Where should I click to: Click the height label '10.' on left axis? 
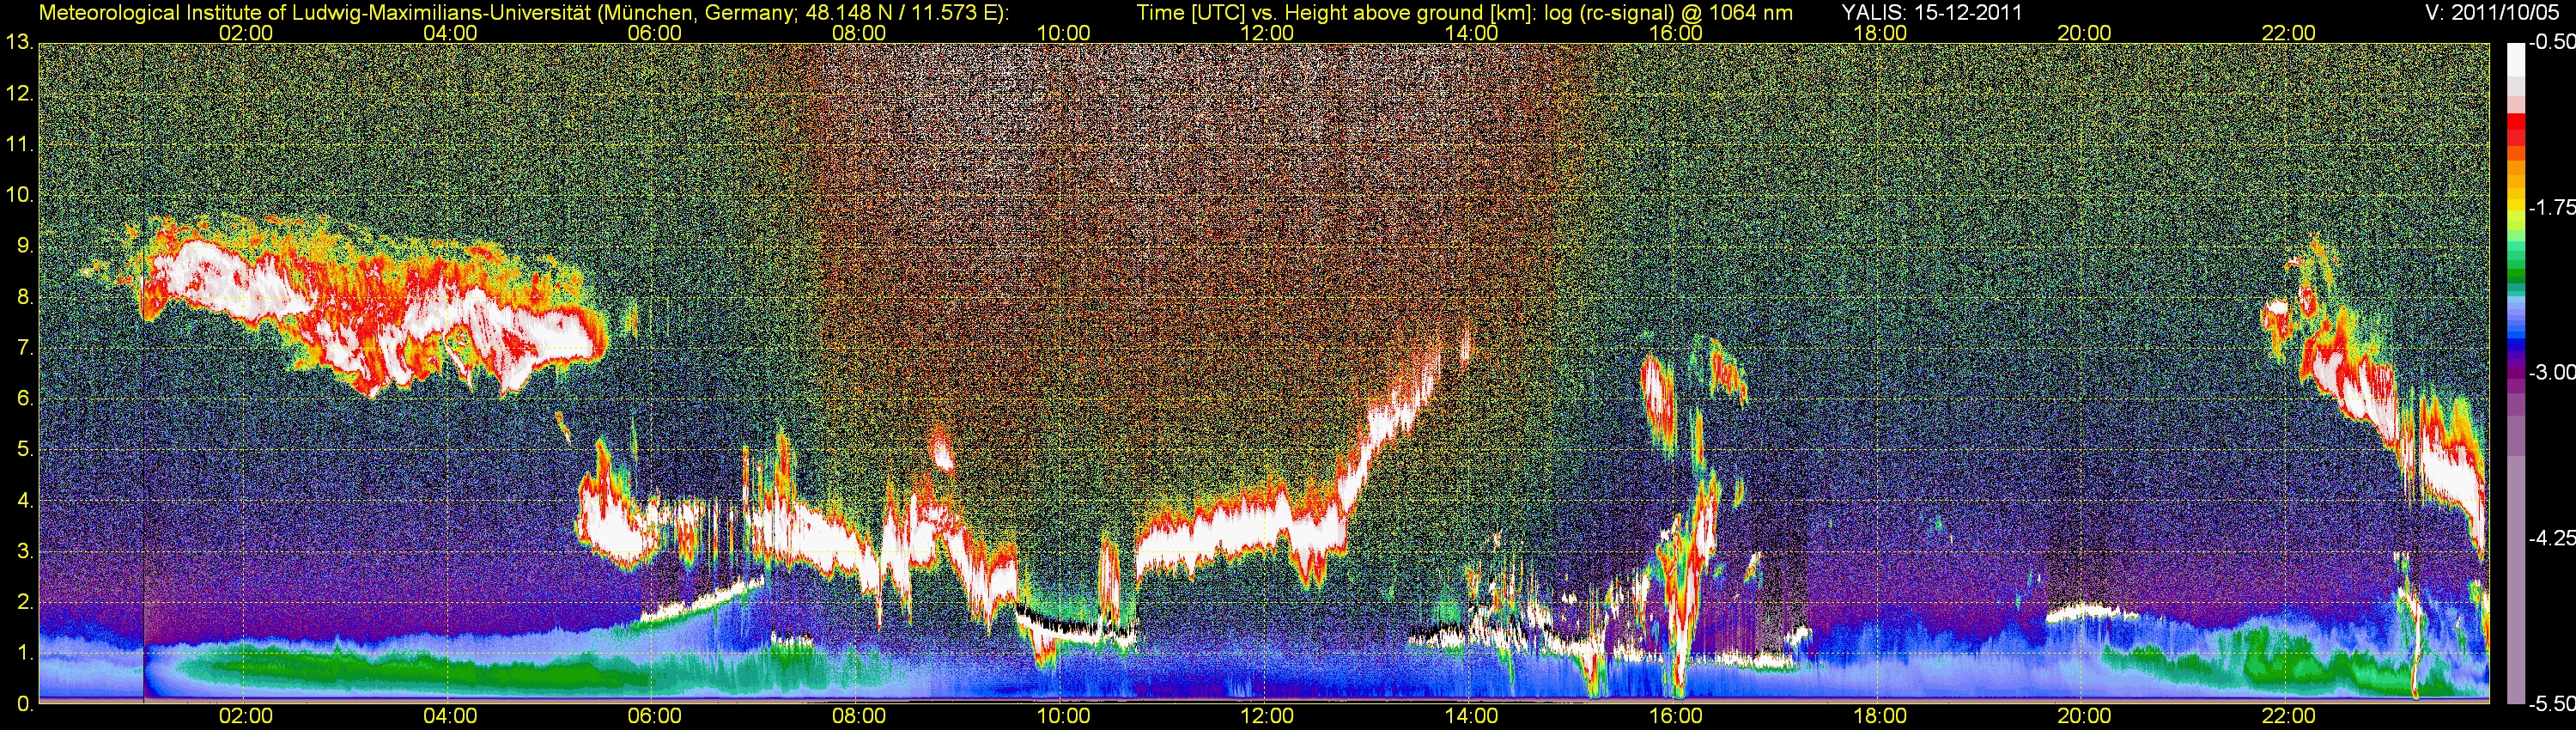coord(20,195)
